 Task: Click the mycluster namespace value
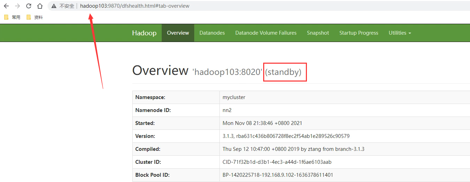(234, 97)
